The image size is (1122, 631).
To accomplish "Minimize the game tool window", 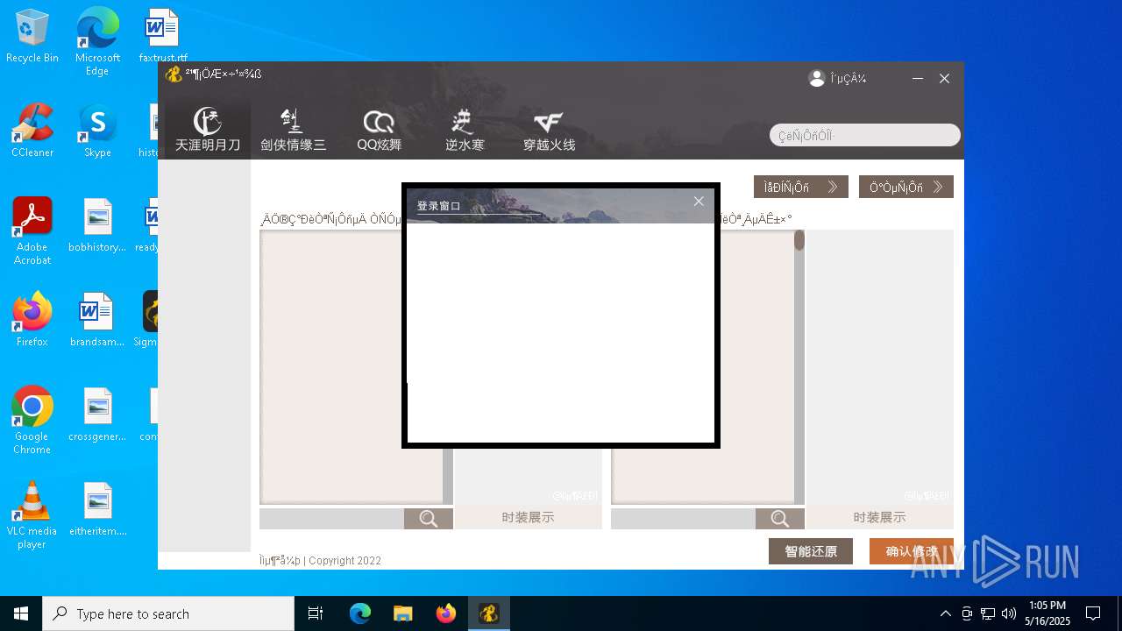I will [918, 78].
